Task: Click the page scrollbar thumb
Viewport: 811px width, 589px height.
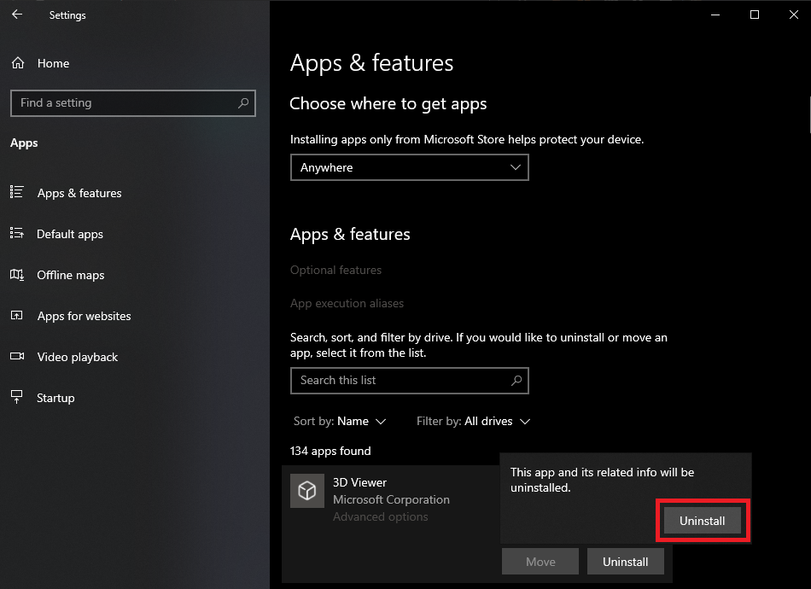Action: tap(809, 114)
